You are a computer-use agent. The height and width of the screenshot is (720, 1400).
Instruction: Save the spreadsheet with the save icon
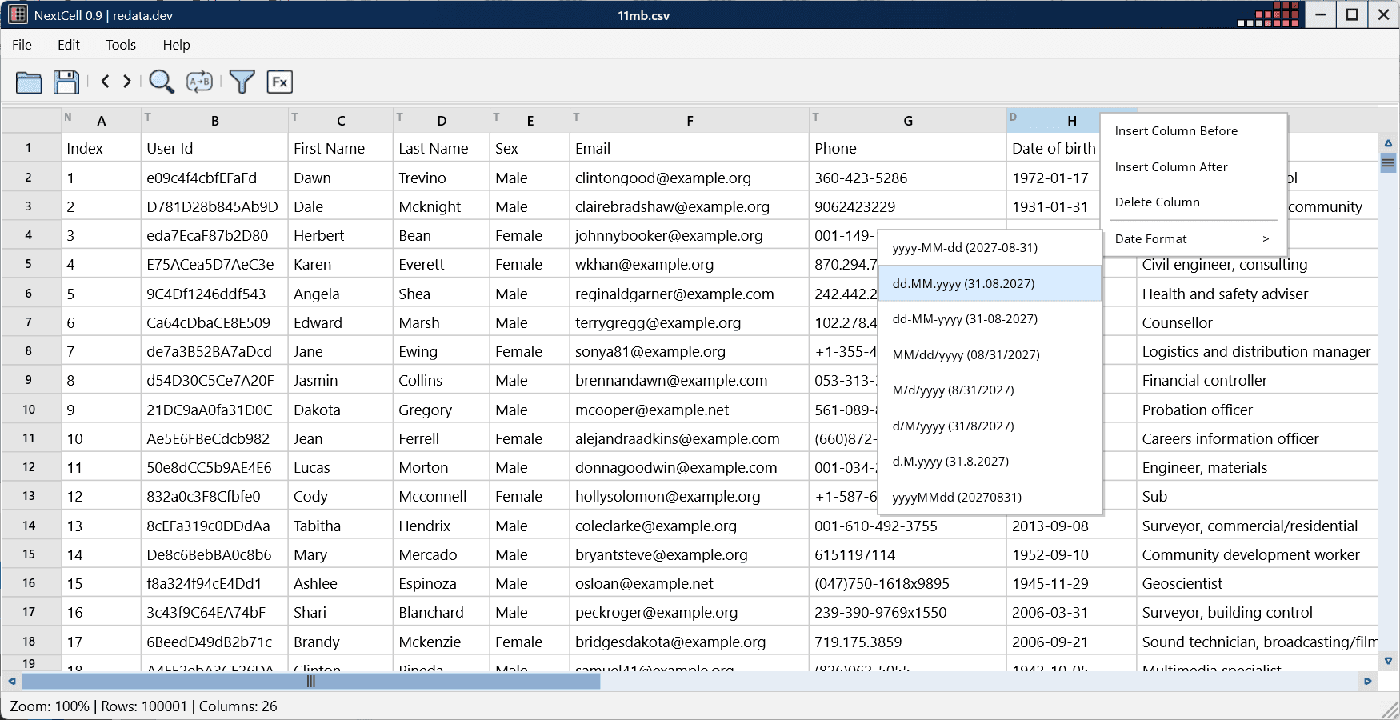point(66,82)
